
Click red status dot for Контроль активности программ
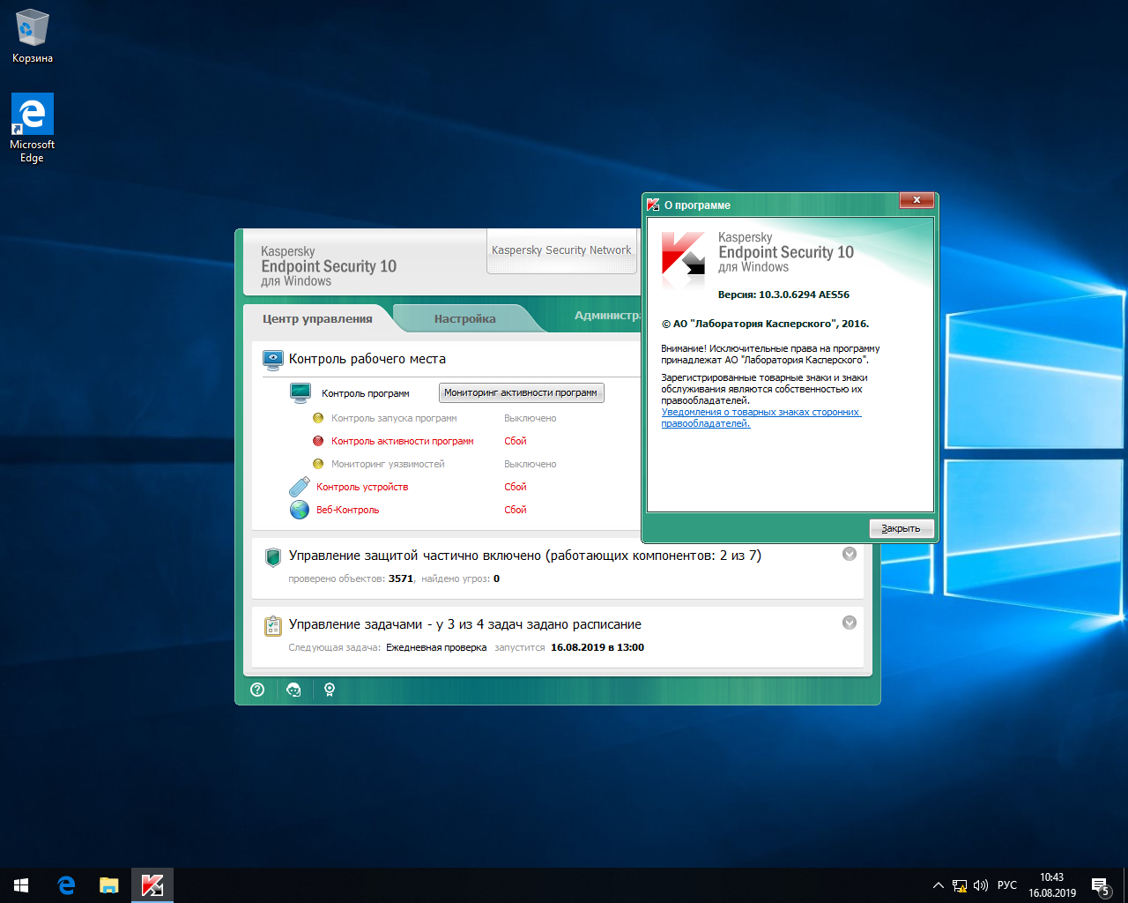point(318,441)
